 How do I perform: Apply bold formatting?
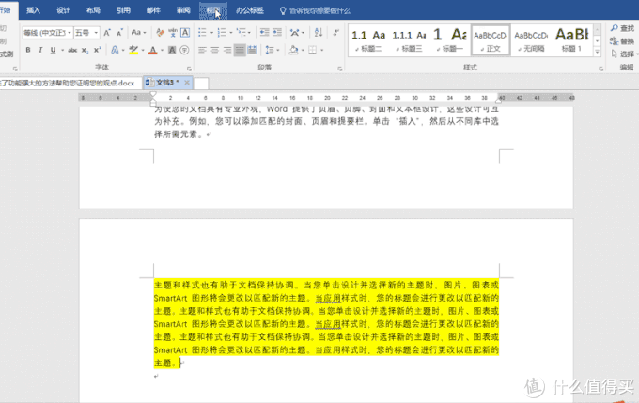click(28, 50)
